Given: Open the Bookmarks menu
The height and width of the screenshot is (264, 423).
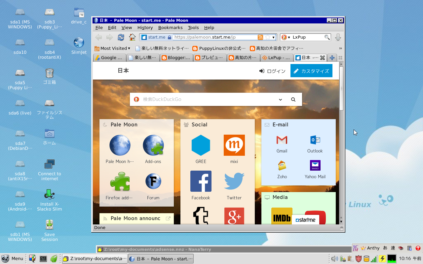Looking at the screenshot, I should pyautogui.click(x=170, y=28).
